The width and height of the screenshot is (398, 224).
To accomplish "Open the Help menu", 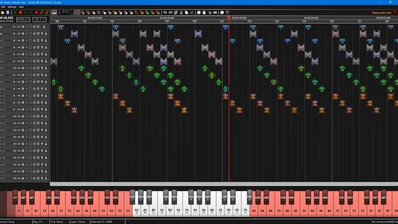I will point(21,7).
